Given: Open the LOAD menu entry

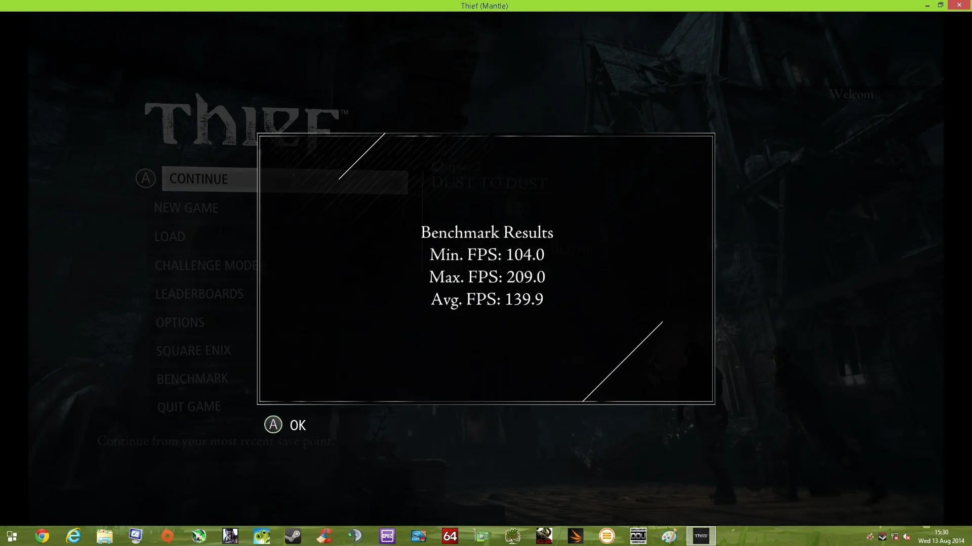Looking at the screenshot, I should pyautogui.click(x=170, y=237).
